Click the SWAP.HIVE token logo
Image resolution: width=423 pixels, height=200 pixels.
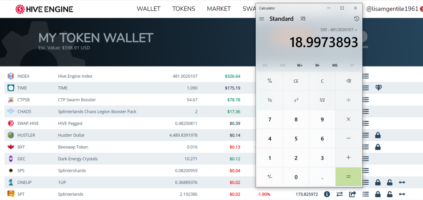pyautogui.click(x=10, y=123)
